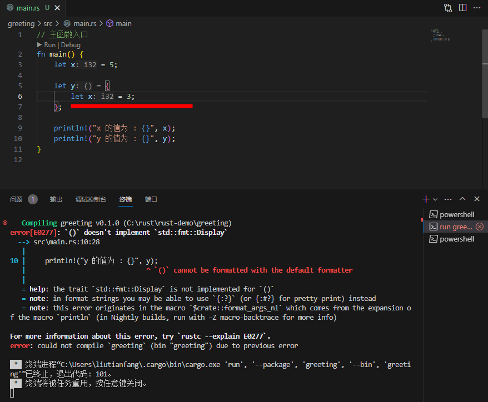Select the first powershell terminal entry

tap(456, 214)
